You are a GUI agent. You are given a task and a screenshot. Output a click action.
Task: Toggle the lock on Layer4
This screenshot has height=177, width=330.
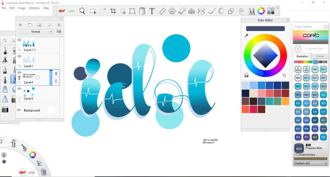coord(56,81)
